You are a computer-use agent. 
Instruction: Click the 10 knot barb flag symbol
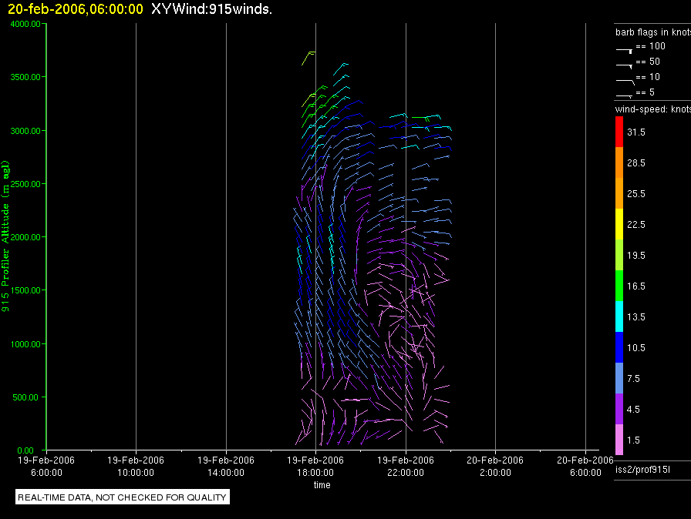[625, 82]
